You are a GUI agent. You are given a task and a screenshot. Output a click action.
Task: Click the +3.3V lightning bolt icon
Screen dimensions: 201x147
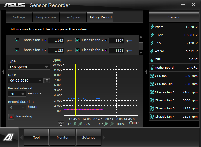(152, 51)
